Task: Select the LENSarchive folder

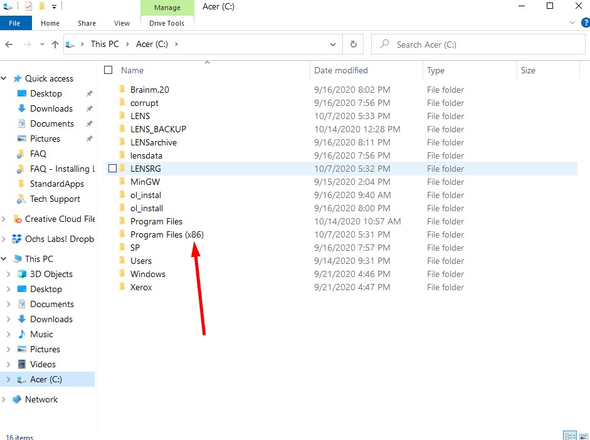Action: pyautogui.click(x=153, y=142)
